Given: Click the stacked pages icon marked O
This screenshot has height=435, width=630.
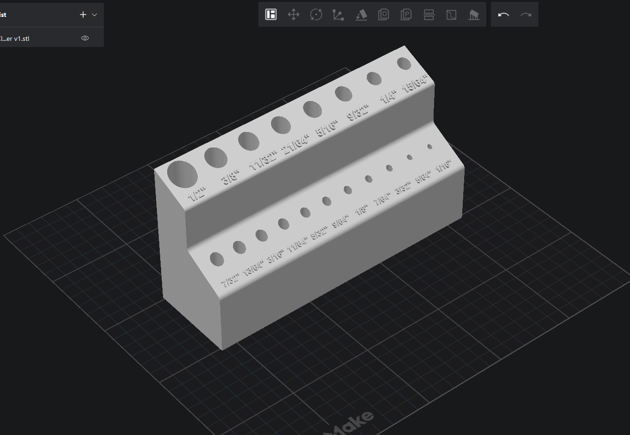Looking at the screenshot, I should tap(383, 15).
